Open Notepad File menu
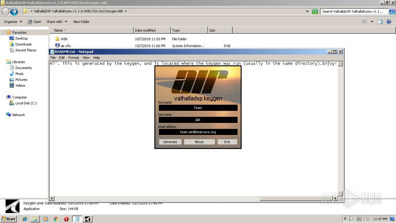The width and height of the screenshot is (396, 223). click(53, 58)
